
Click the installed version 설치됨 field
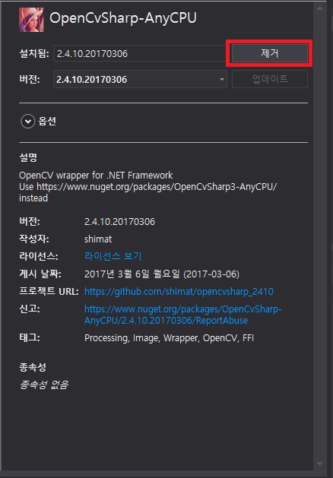tap(141, 54)
